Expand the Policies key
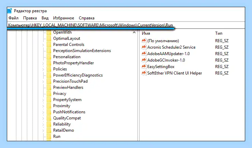The width and height of the screenshot is (252, 148). click(43, 69)
